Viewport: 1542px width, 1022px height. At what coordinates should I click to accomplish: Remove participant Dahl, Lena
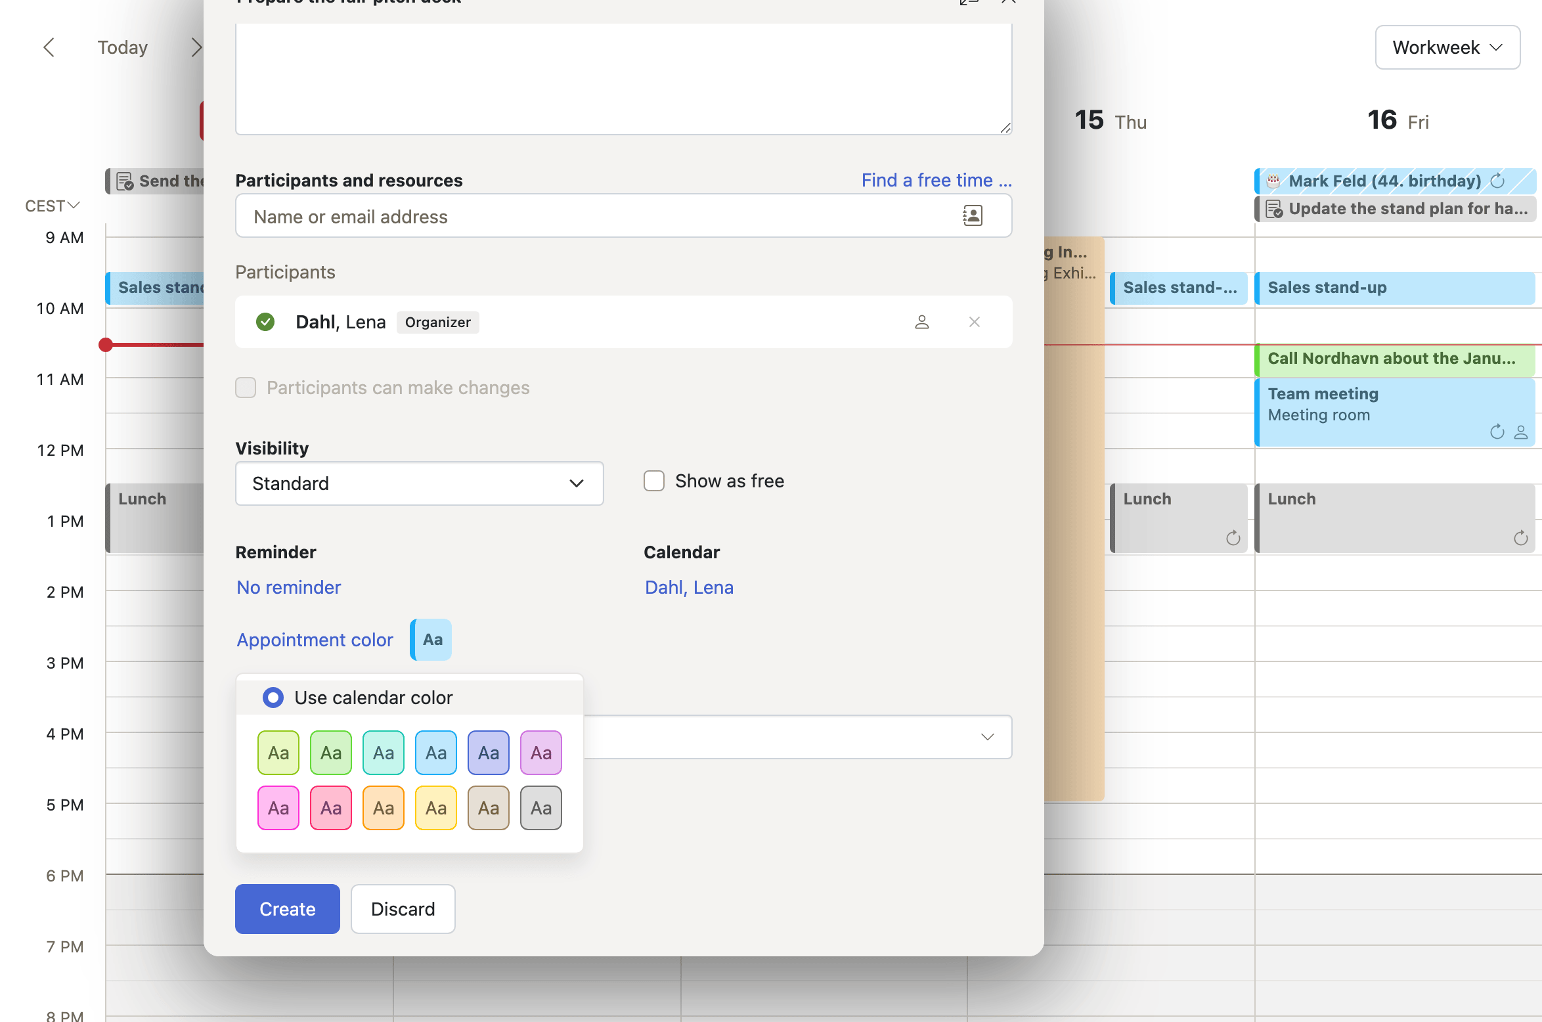click(x=975, y=322)
